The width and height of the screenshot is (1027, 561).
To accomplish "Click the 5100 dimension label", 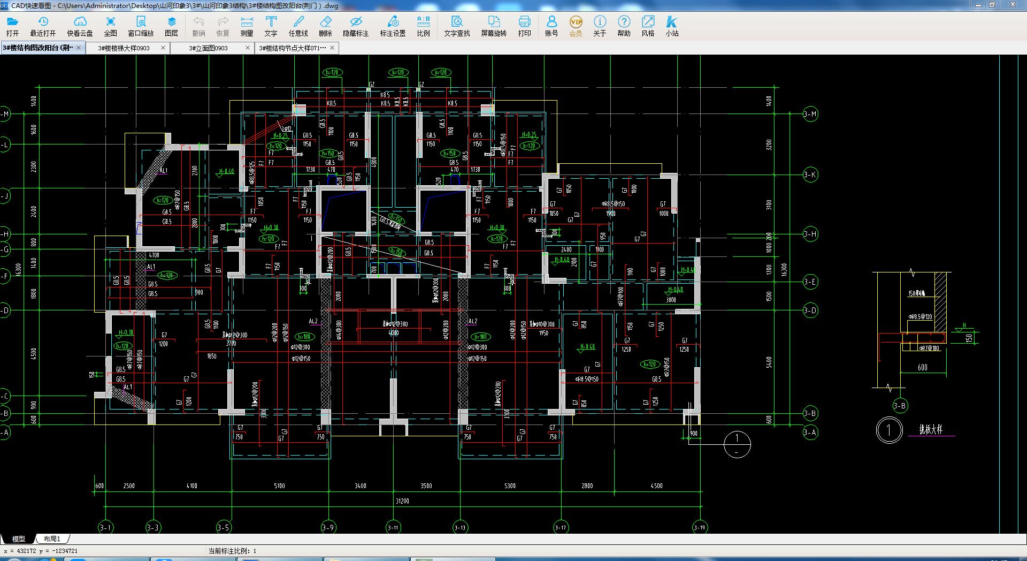I will pyautogui.click(x=279, y=486).
